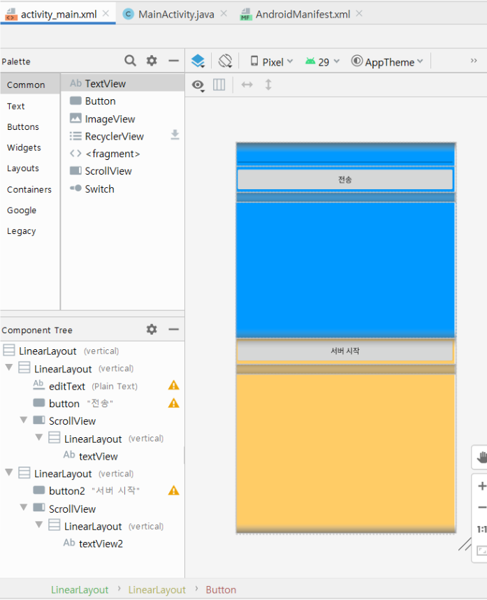
Task: Open the AppTheme dropdown
Action: pyautogui.click(x=387, y=61)
